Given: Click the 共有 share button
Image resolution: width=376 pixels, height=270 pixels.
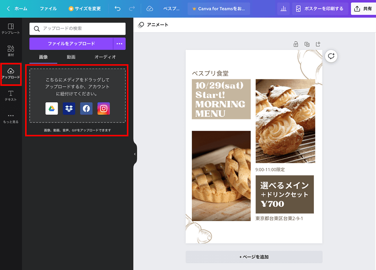Looking at the screenshot, I should [363, 9].
